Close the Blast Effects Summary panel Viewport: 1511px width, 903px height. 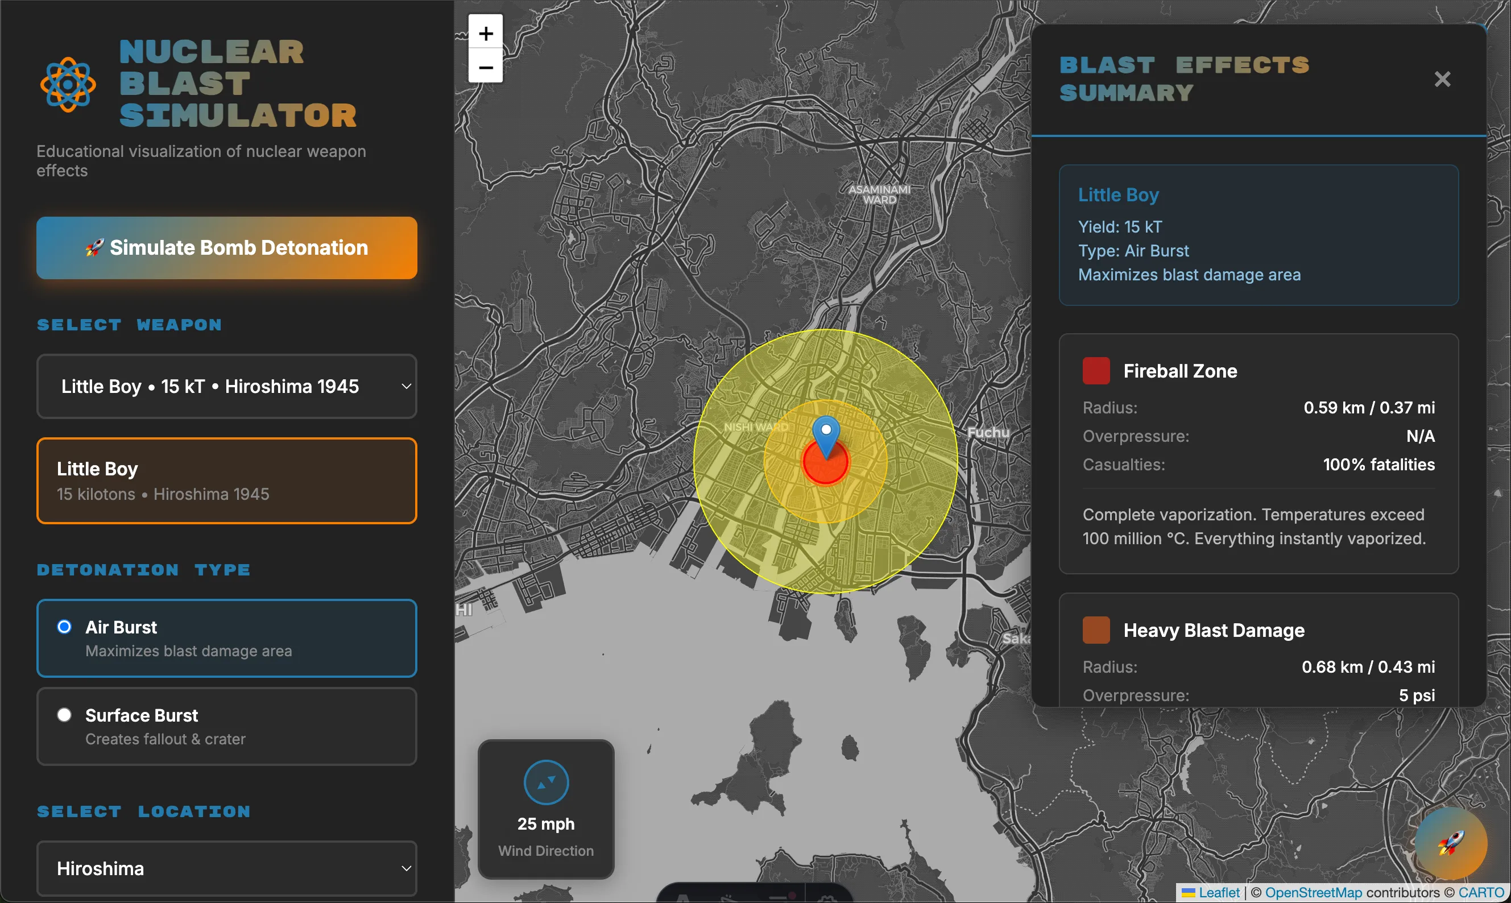click(1442, 79)
